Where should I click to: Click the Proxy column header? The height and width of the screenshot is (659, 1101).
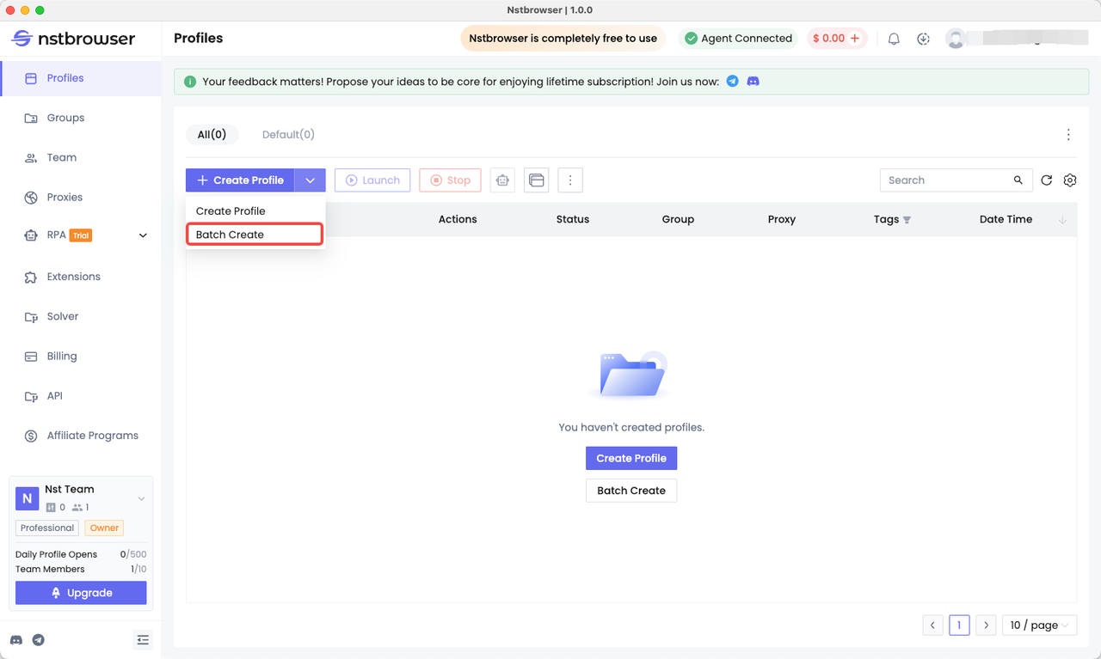point(782,220)
